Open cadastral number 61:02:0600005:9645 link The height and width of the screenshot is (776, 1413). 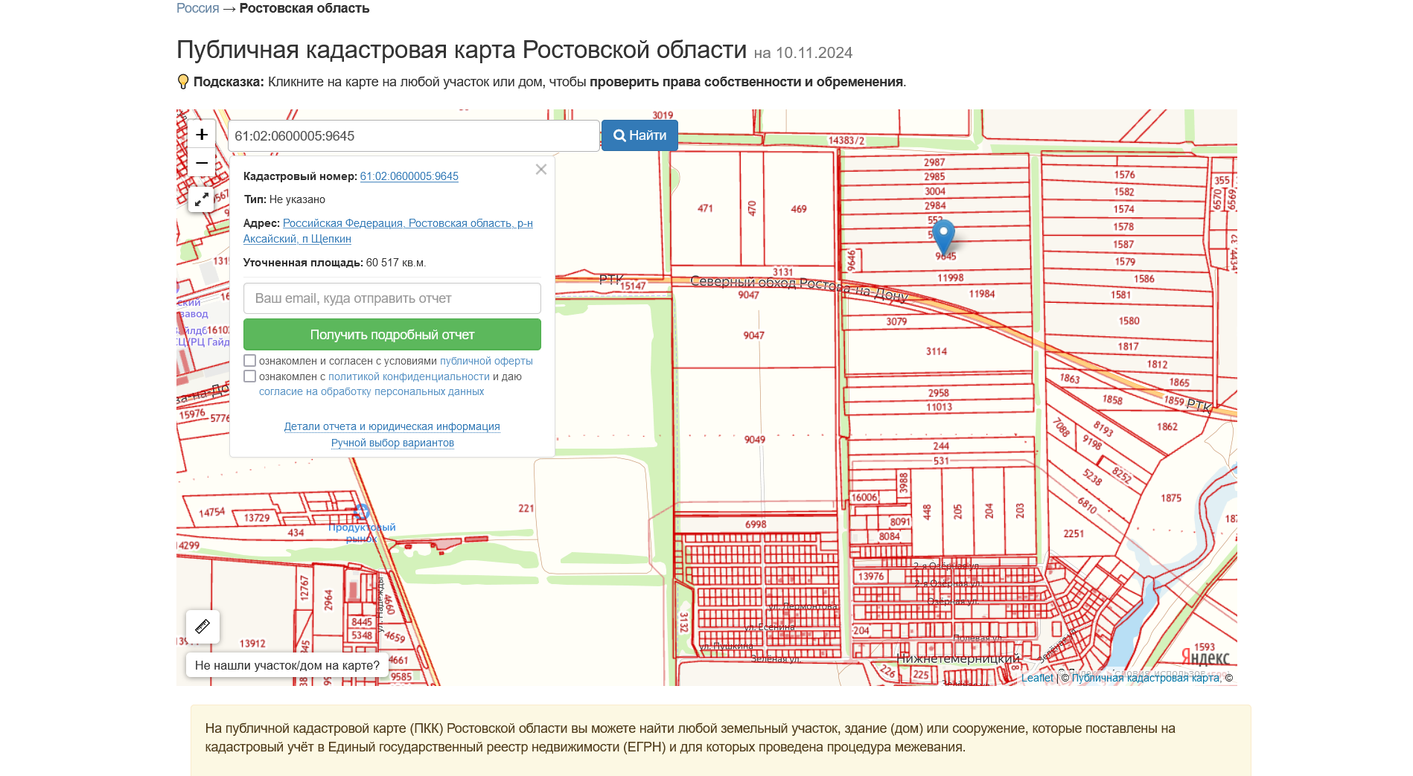click(409, 176)
